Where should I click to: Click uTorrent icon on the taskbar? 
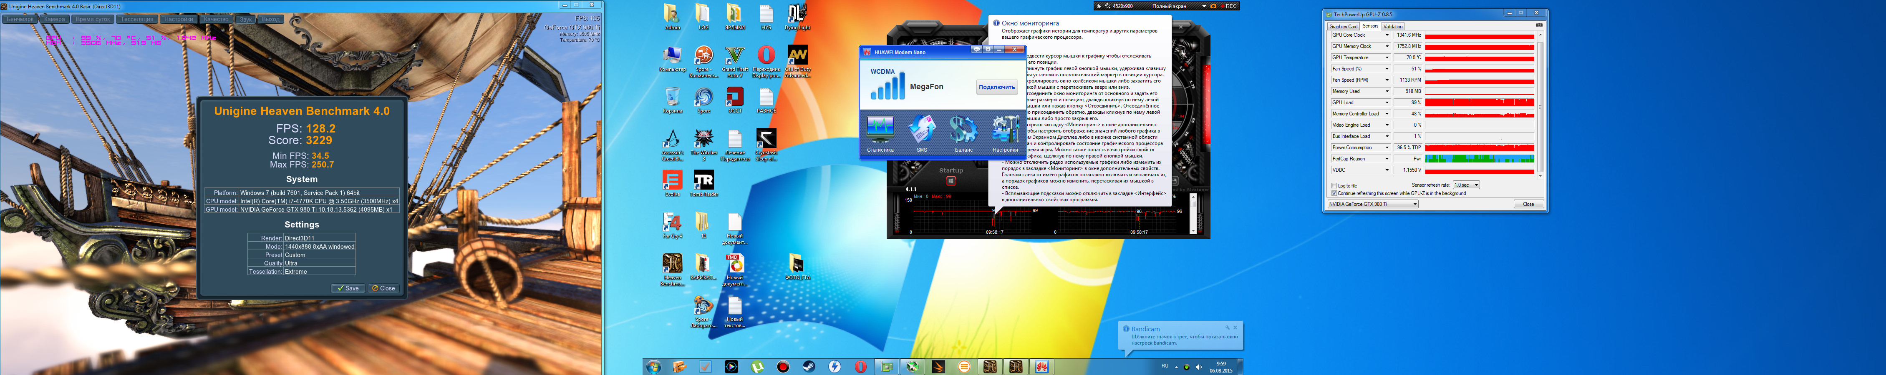(757, 367)
